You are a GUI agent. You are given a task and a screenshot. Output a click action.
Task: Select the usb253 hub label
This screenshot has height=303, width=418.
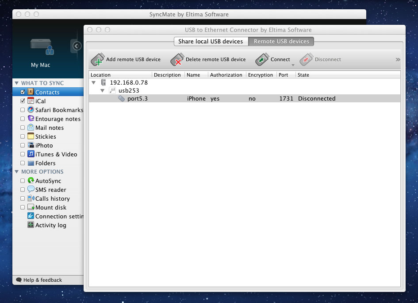129,90
